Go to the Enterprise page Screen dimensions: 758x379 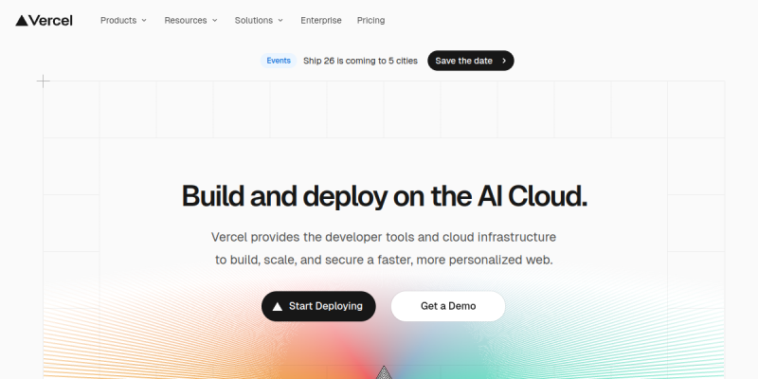click(322, 20)
